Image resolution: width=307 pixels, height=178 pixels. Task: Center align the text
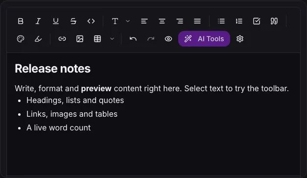[162, 21]
